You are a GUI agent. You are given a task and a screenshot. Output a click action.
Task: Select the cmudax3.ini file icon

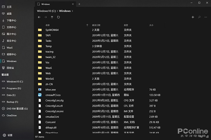click(x=39, y=117)
